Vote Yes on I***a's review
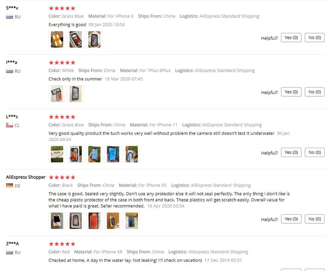The width and height of the screenshot is (332, 271). tap(291, 92)
